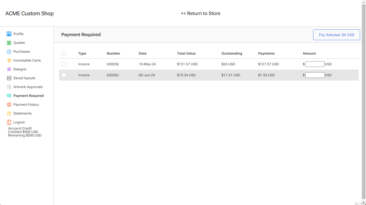Click the Logout door icon
The height and width of the screenshot is (205, 366).
[9, 122]
